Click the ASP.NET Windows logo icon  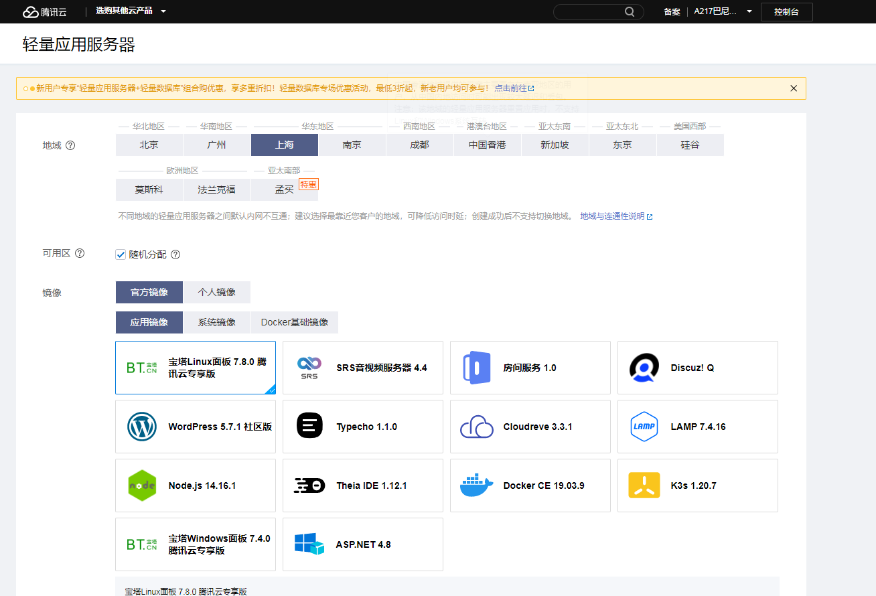pyautogui.click(x=309, y=544)
